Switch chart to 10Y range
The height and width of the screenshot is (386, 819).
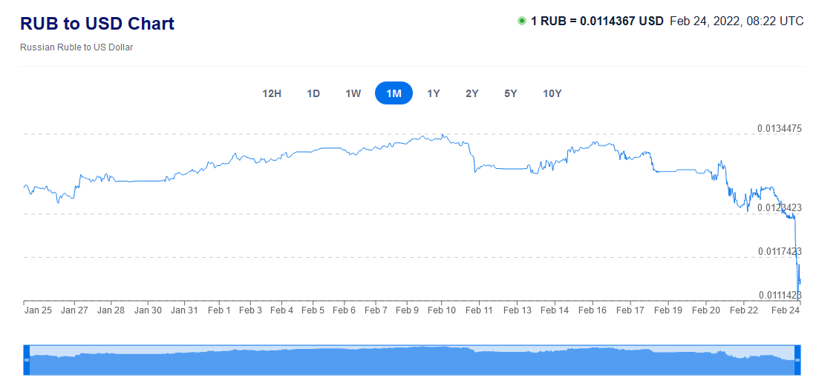tap(552, 94)
